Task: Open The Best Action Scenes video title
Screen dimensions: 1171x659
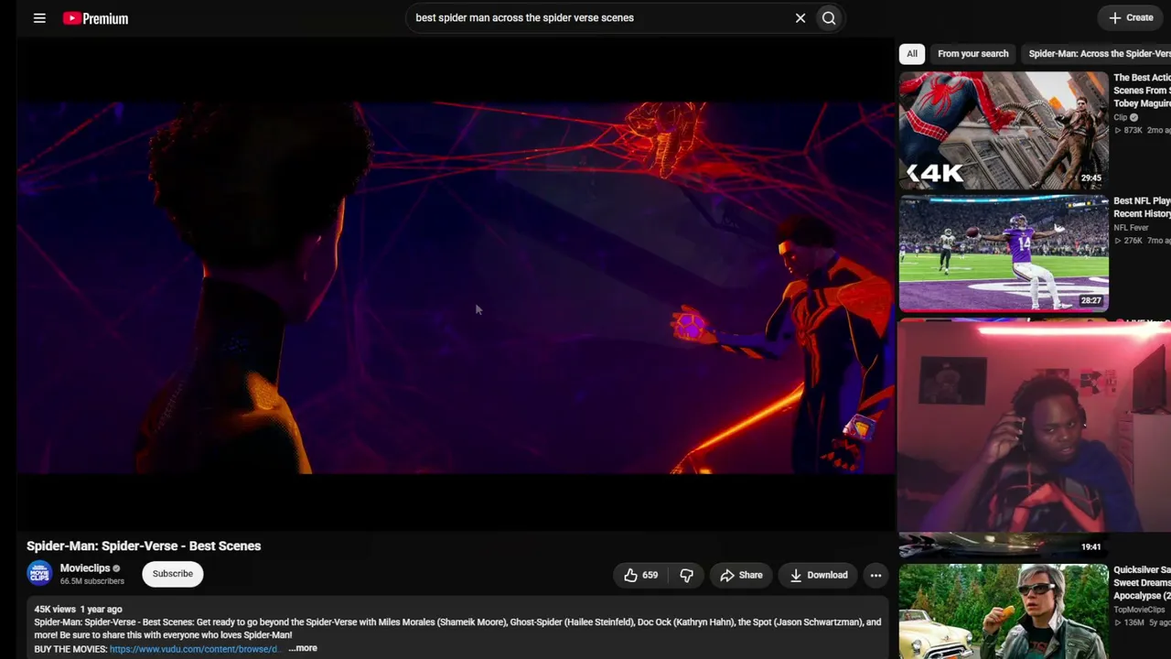Action: tap(1142, 91)
